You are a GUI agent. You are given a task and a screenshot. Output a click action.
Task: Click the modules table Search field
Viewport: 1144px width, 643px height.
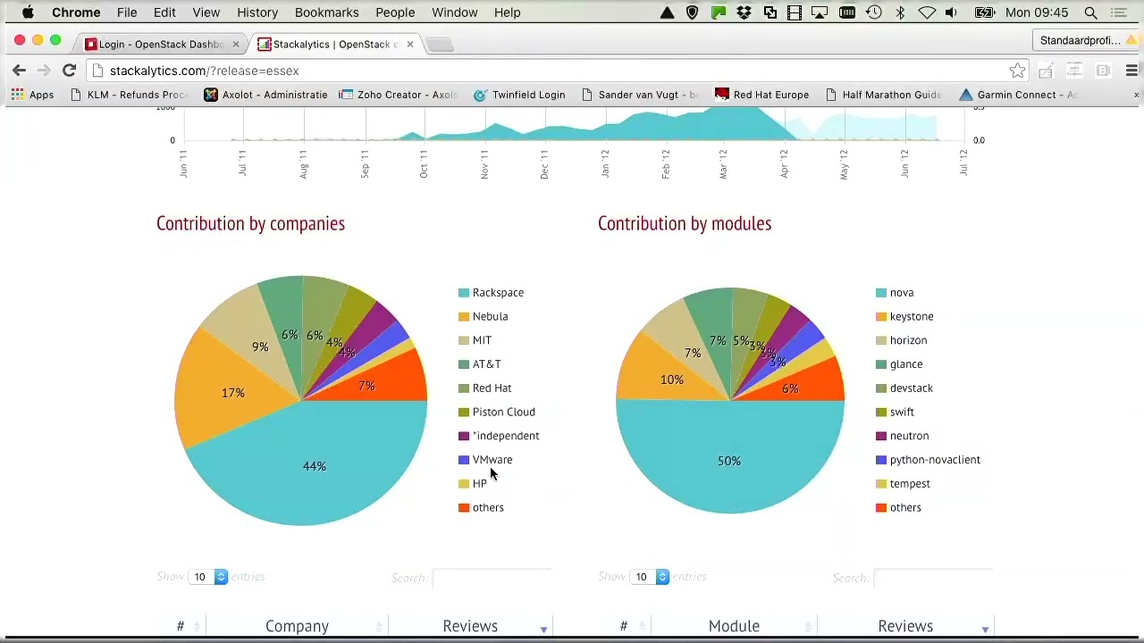point(933,578)
